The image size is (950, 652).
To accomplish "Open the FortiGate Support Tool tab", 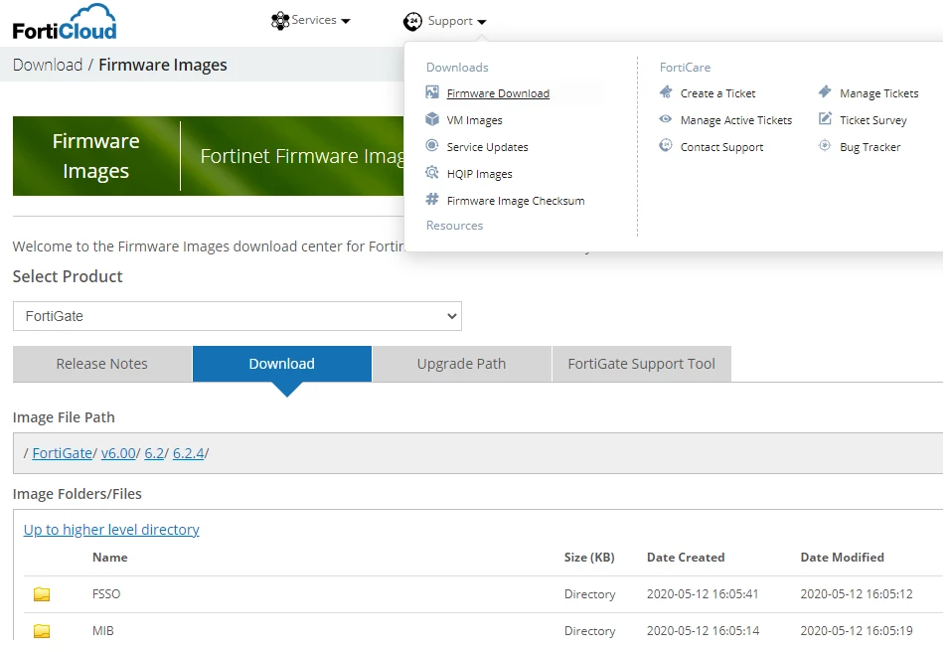I will (642, 364).
